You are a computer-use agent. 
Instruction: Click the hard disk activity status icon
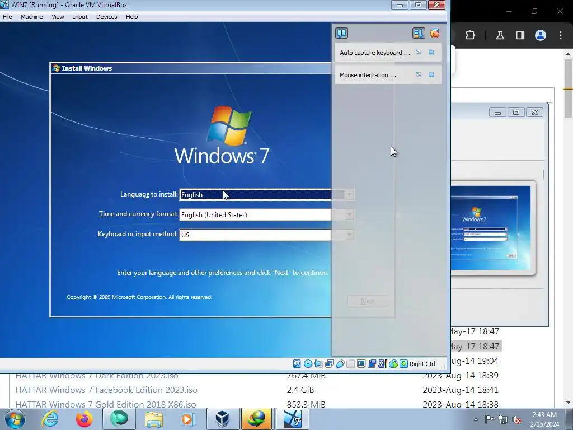point(297,364)
